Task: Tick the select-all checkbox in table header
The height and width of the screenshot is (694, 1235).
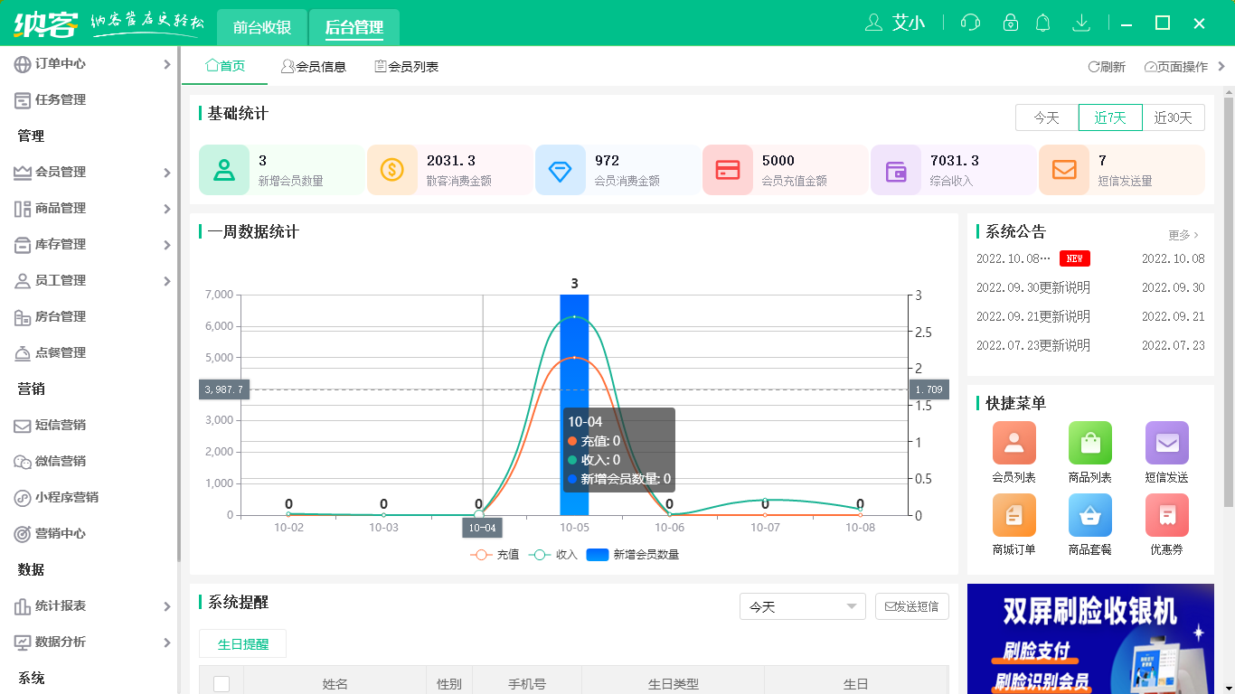Action: point(222,684)
